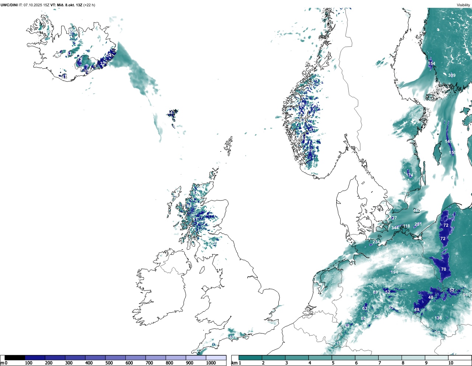Image resolution: width=472 pixels, height=366 pixels.
Task: Click the '344' visibility value on the map
Action: point(395,228)
